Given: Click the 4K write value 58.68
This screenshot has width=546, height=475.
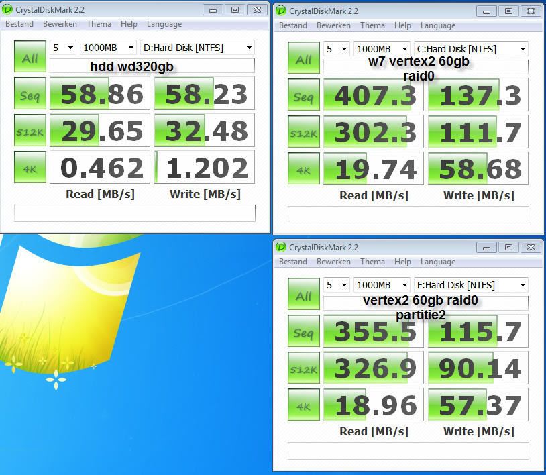Looking at the screenshot, I should 478,168.
